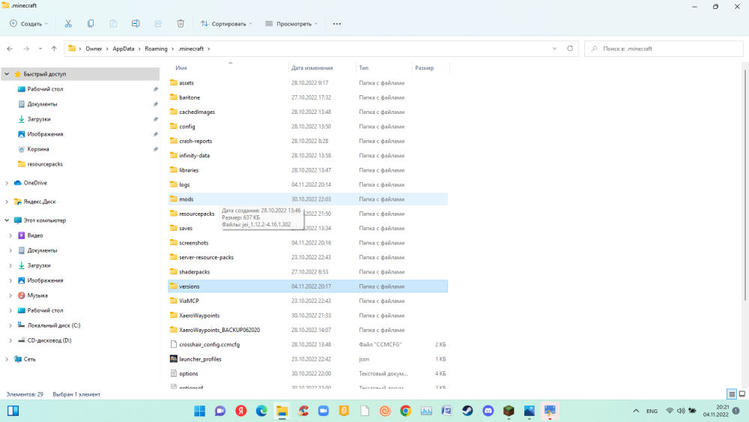Expand the Сеть tree node
This screenshot has height=422, width=749.
7,359
